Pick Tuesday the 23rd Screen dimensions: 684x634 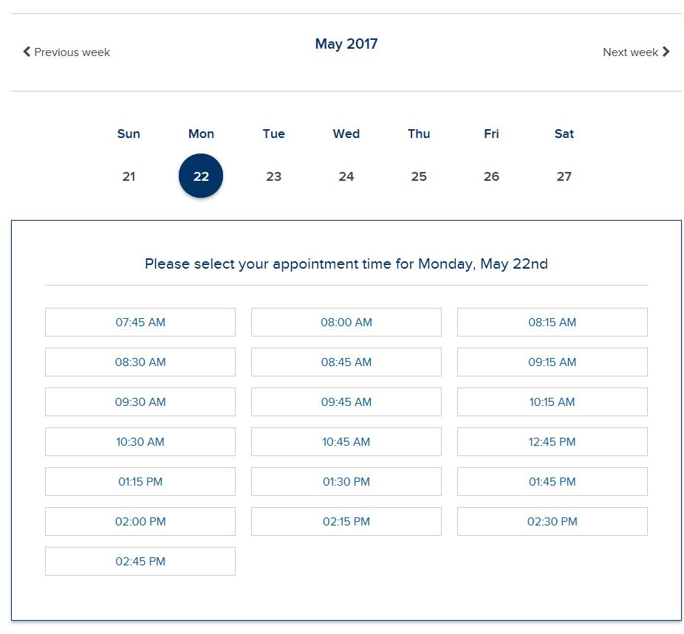click(x=273, y=176)
